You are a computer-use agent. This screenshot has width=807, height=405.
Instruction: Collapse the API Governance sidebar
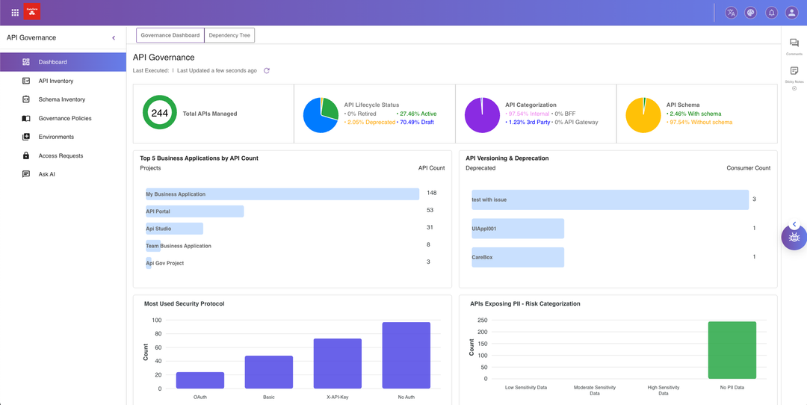click(x=114, y=38)
